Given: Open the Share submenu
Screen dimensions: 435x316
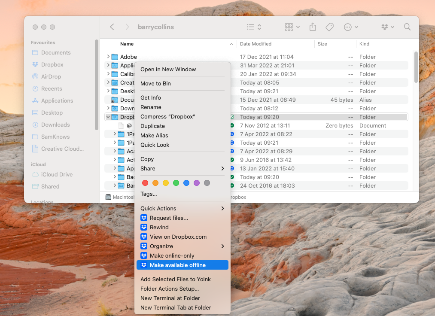Looking at the screenshot, I should coord(182,168).
